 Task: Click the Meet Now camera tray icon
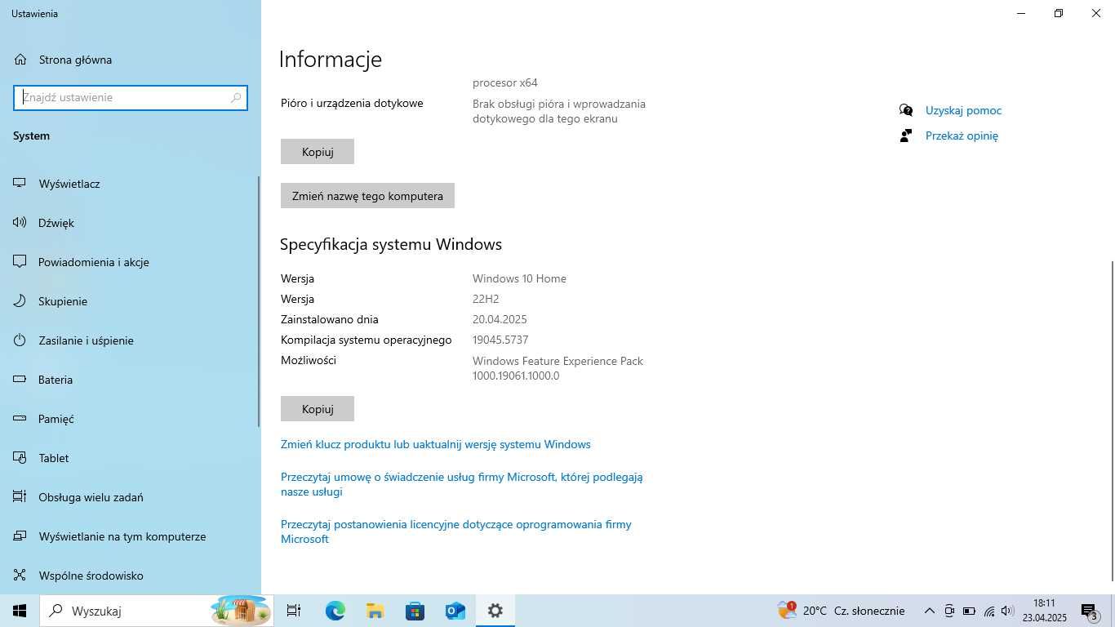point(949,611)
